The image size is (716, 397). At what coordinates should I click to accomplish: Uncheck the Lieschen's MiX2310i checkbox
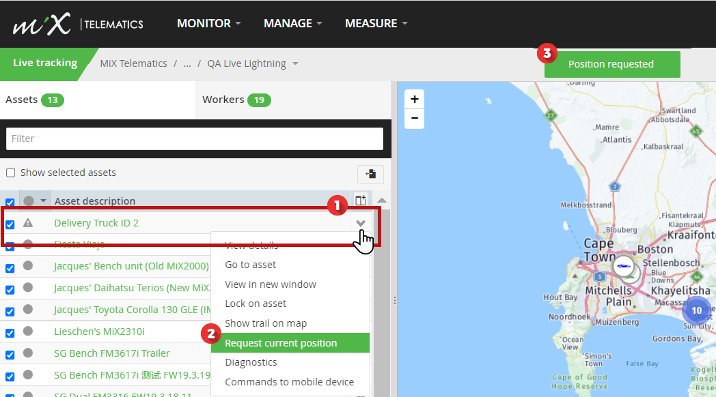point(10,333)
